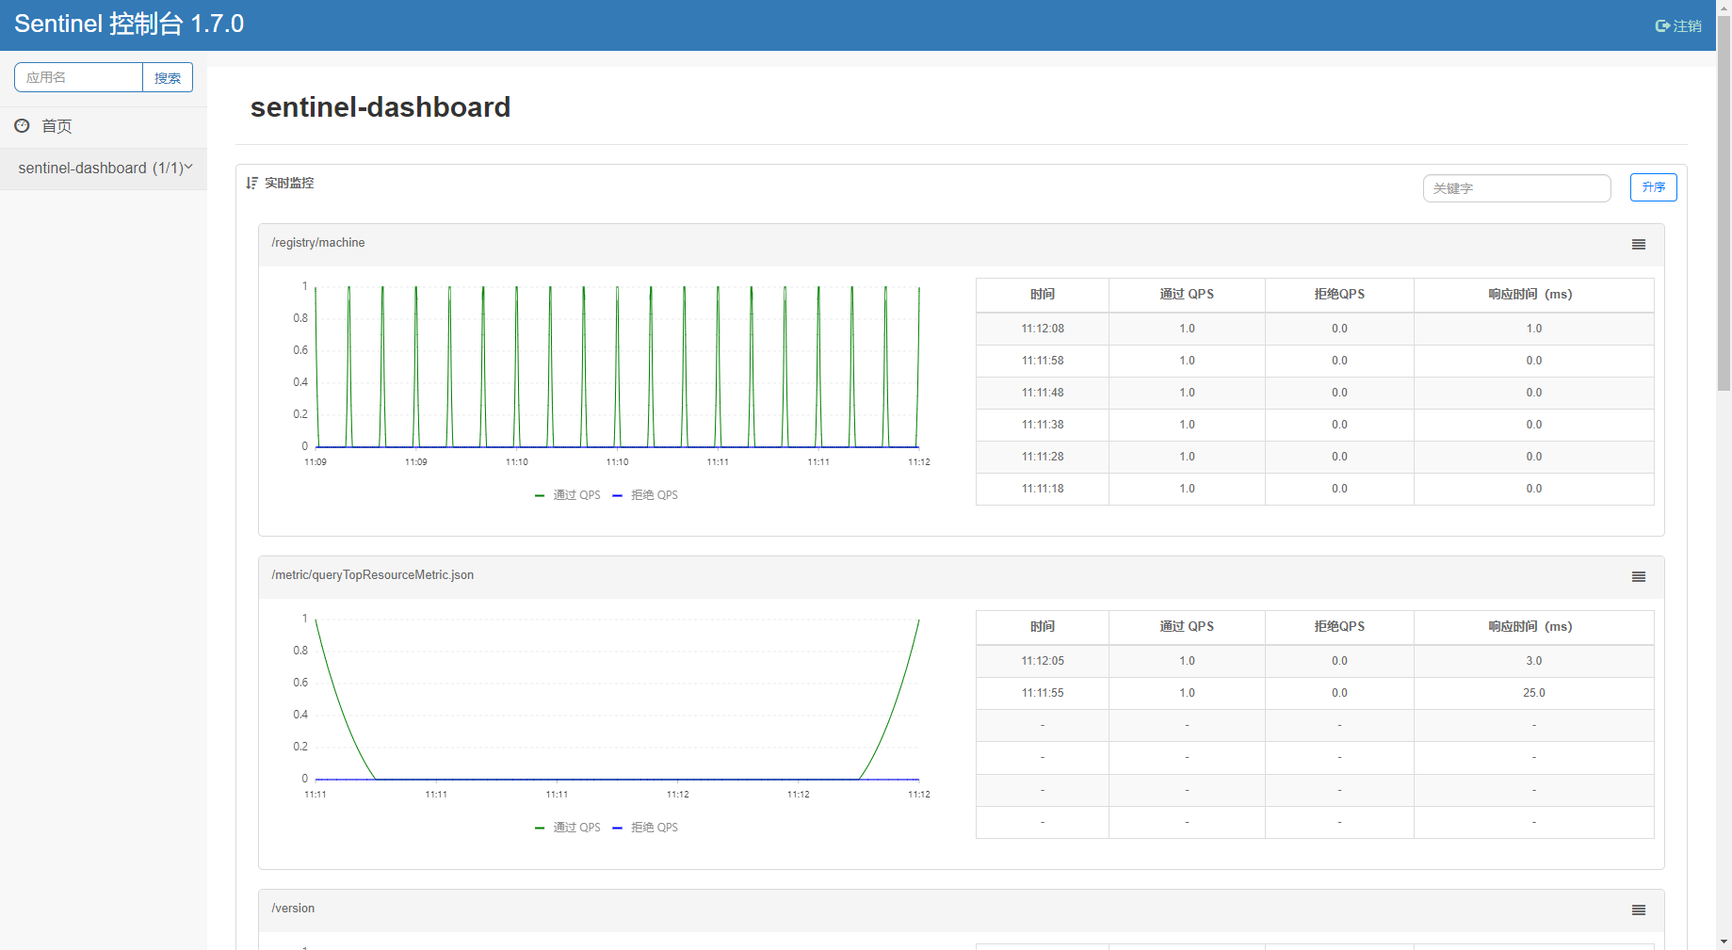Click the 11:11:38 time cell

(1043, 425)
